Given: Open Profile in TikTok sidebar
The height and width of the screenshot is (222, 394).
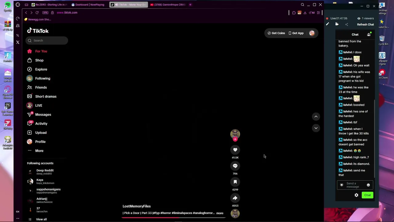Looking at the screenshot, I should pos(40,142).
